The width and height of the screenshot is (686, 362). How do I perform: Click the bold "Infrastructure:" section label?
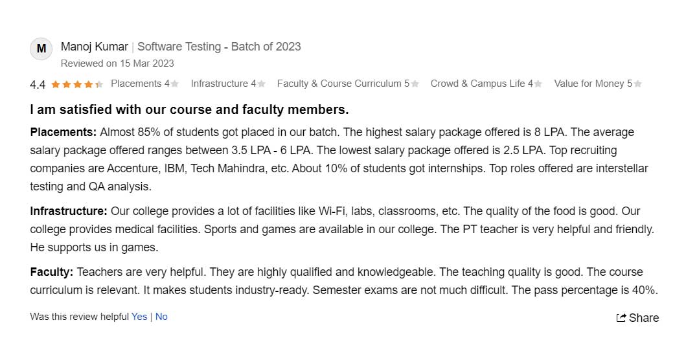tap(69, 211)
